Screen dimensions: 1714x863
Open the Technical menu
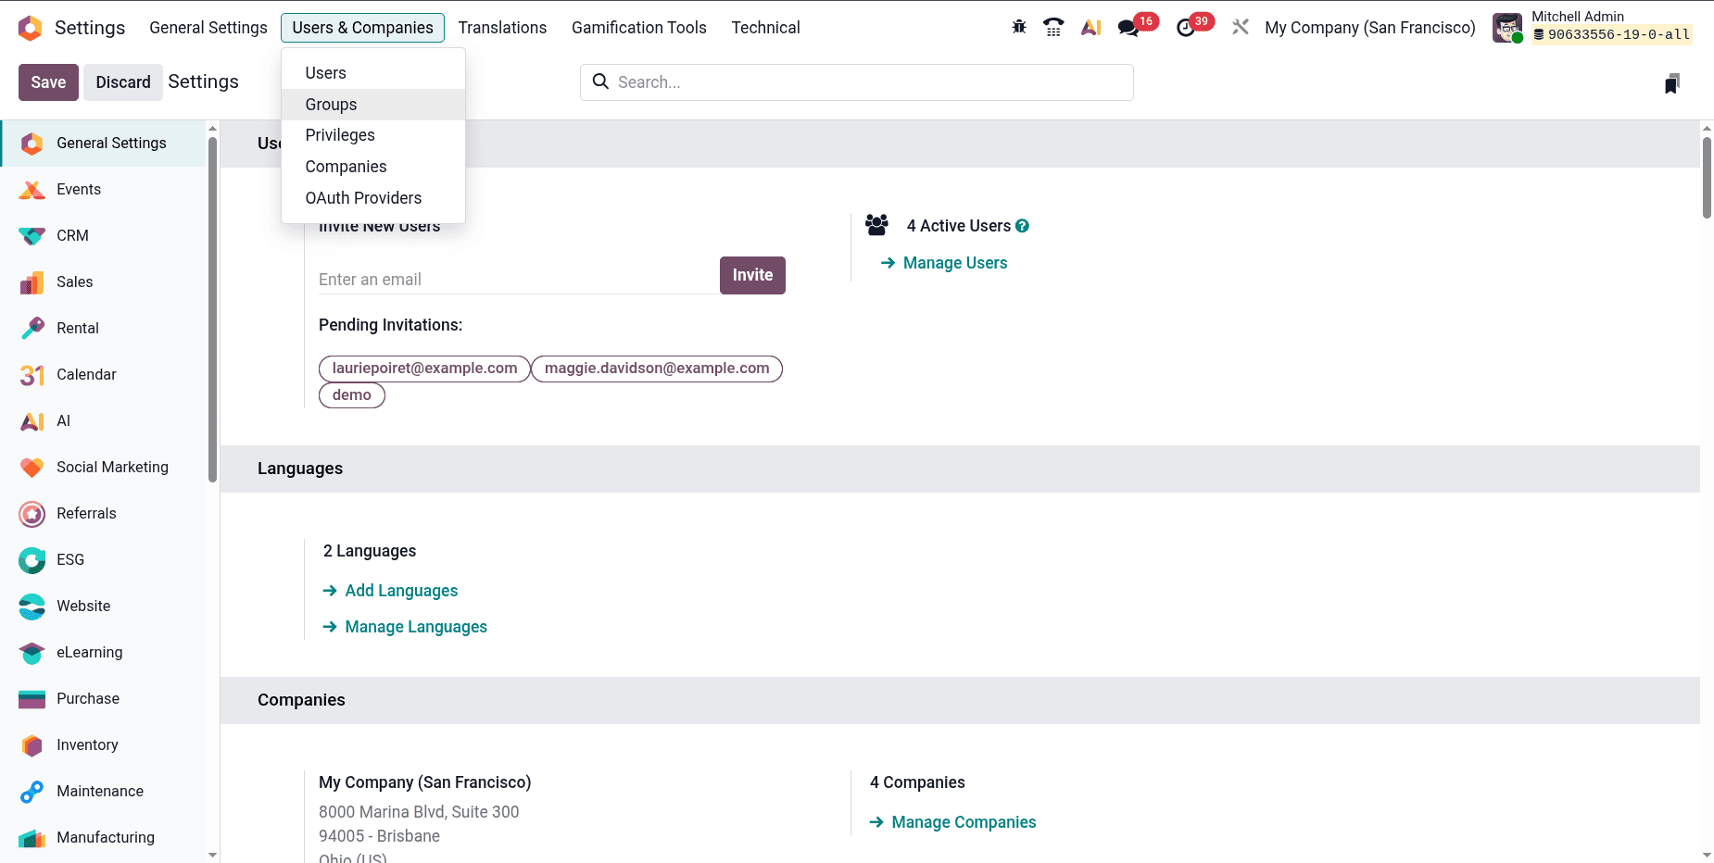[x=765, y=27]
